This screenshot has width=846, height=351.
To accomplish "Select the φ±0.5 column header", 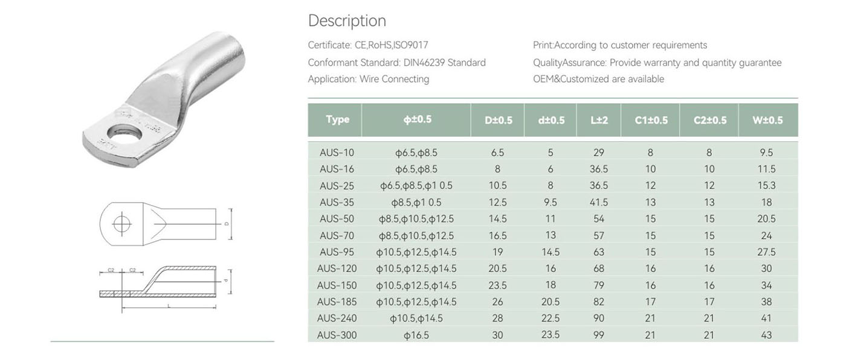I will pyautogui.click(x=417, y=119).
